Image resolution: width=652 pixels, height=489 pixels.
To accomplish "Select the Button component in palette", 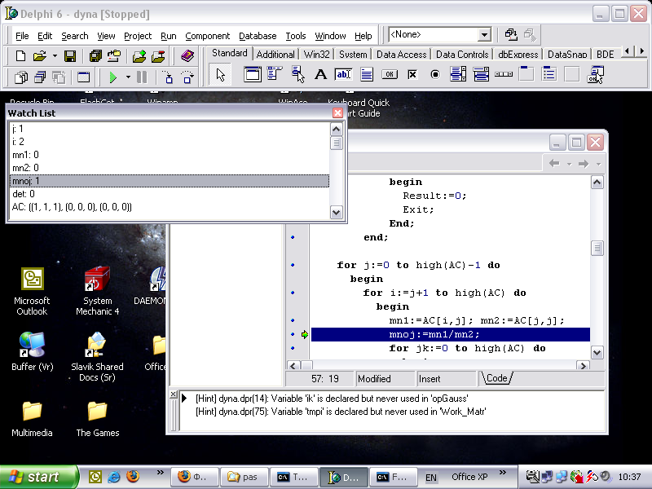I will tap(390, 75).
